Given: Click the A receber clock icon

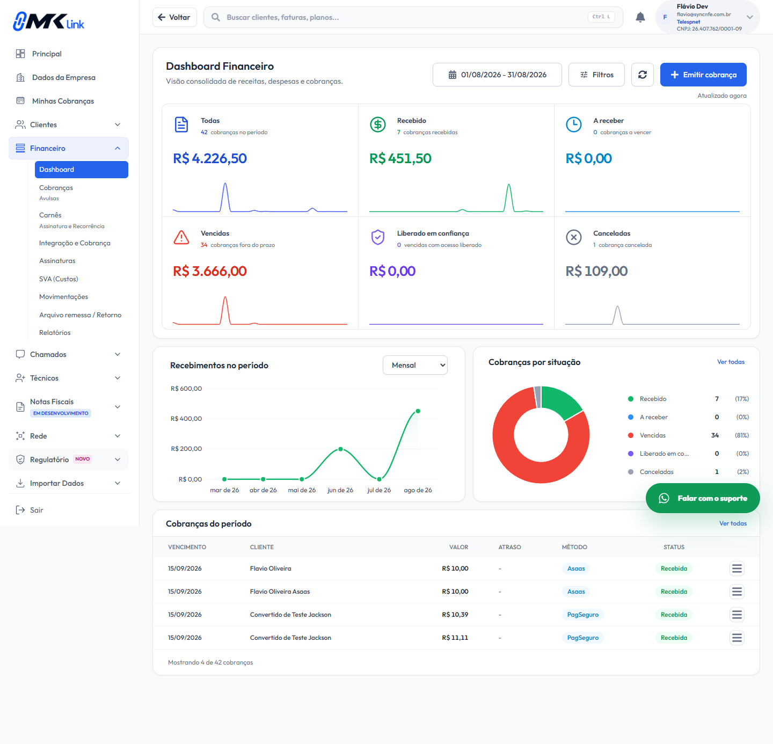Looking at the screenshot, I should coord(574,125).
